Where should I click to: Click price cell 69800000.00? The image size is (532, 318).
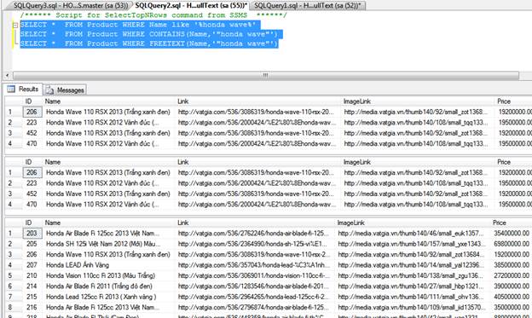pos(512,244)
